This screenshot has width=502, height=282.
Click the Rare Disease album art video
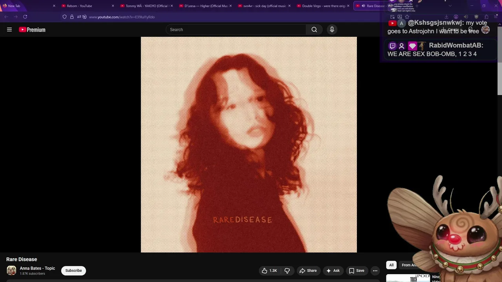click(249, 145)
